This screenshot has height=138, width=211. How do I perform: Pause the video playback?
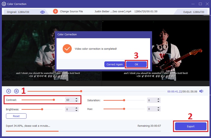9,91
